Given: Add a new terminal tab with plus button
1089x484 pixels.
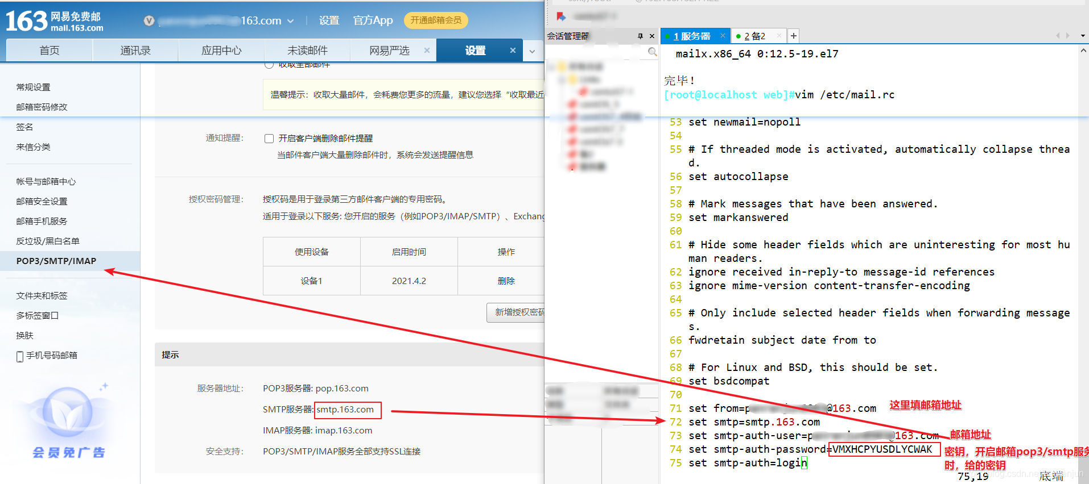Looking at the screenshot, I should coord(793,36).
